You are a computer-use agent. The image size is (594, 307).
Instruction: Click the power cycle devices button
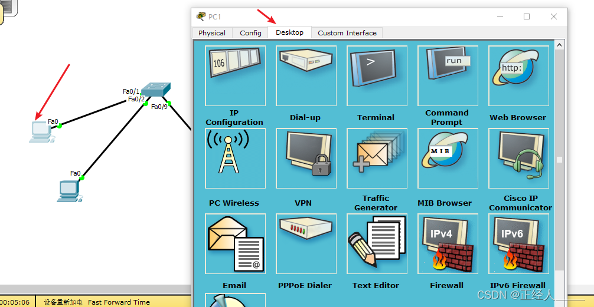[63, 302]
